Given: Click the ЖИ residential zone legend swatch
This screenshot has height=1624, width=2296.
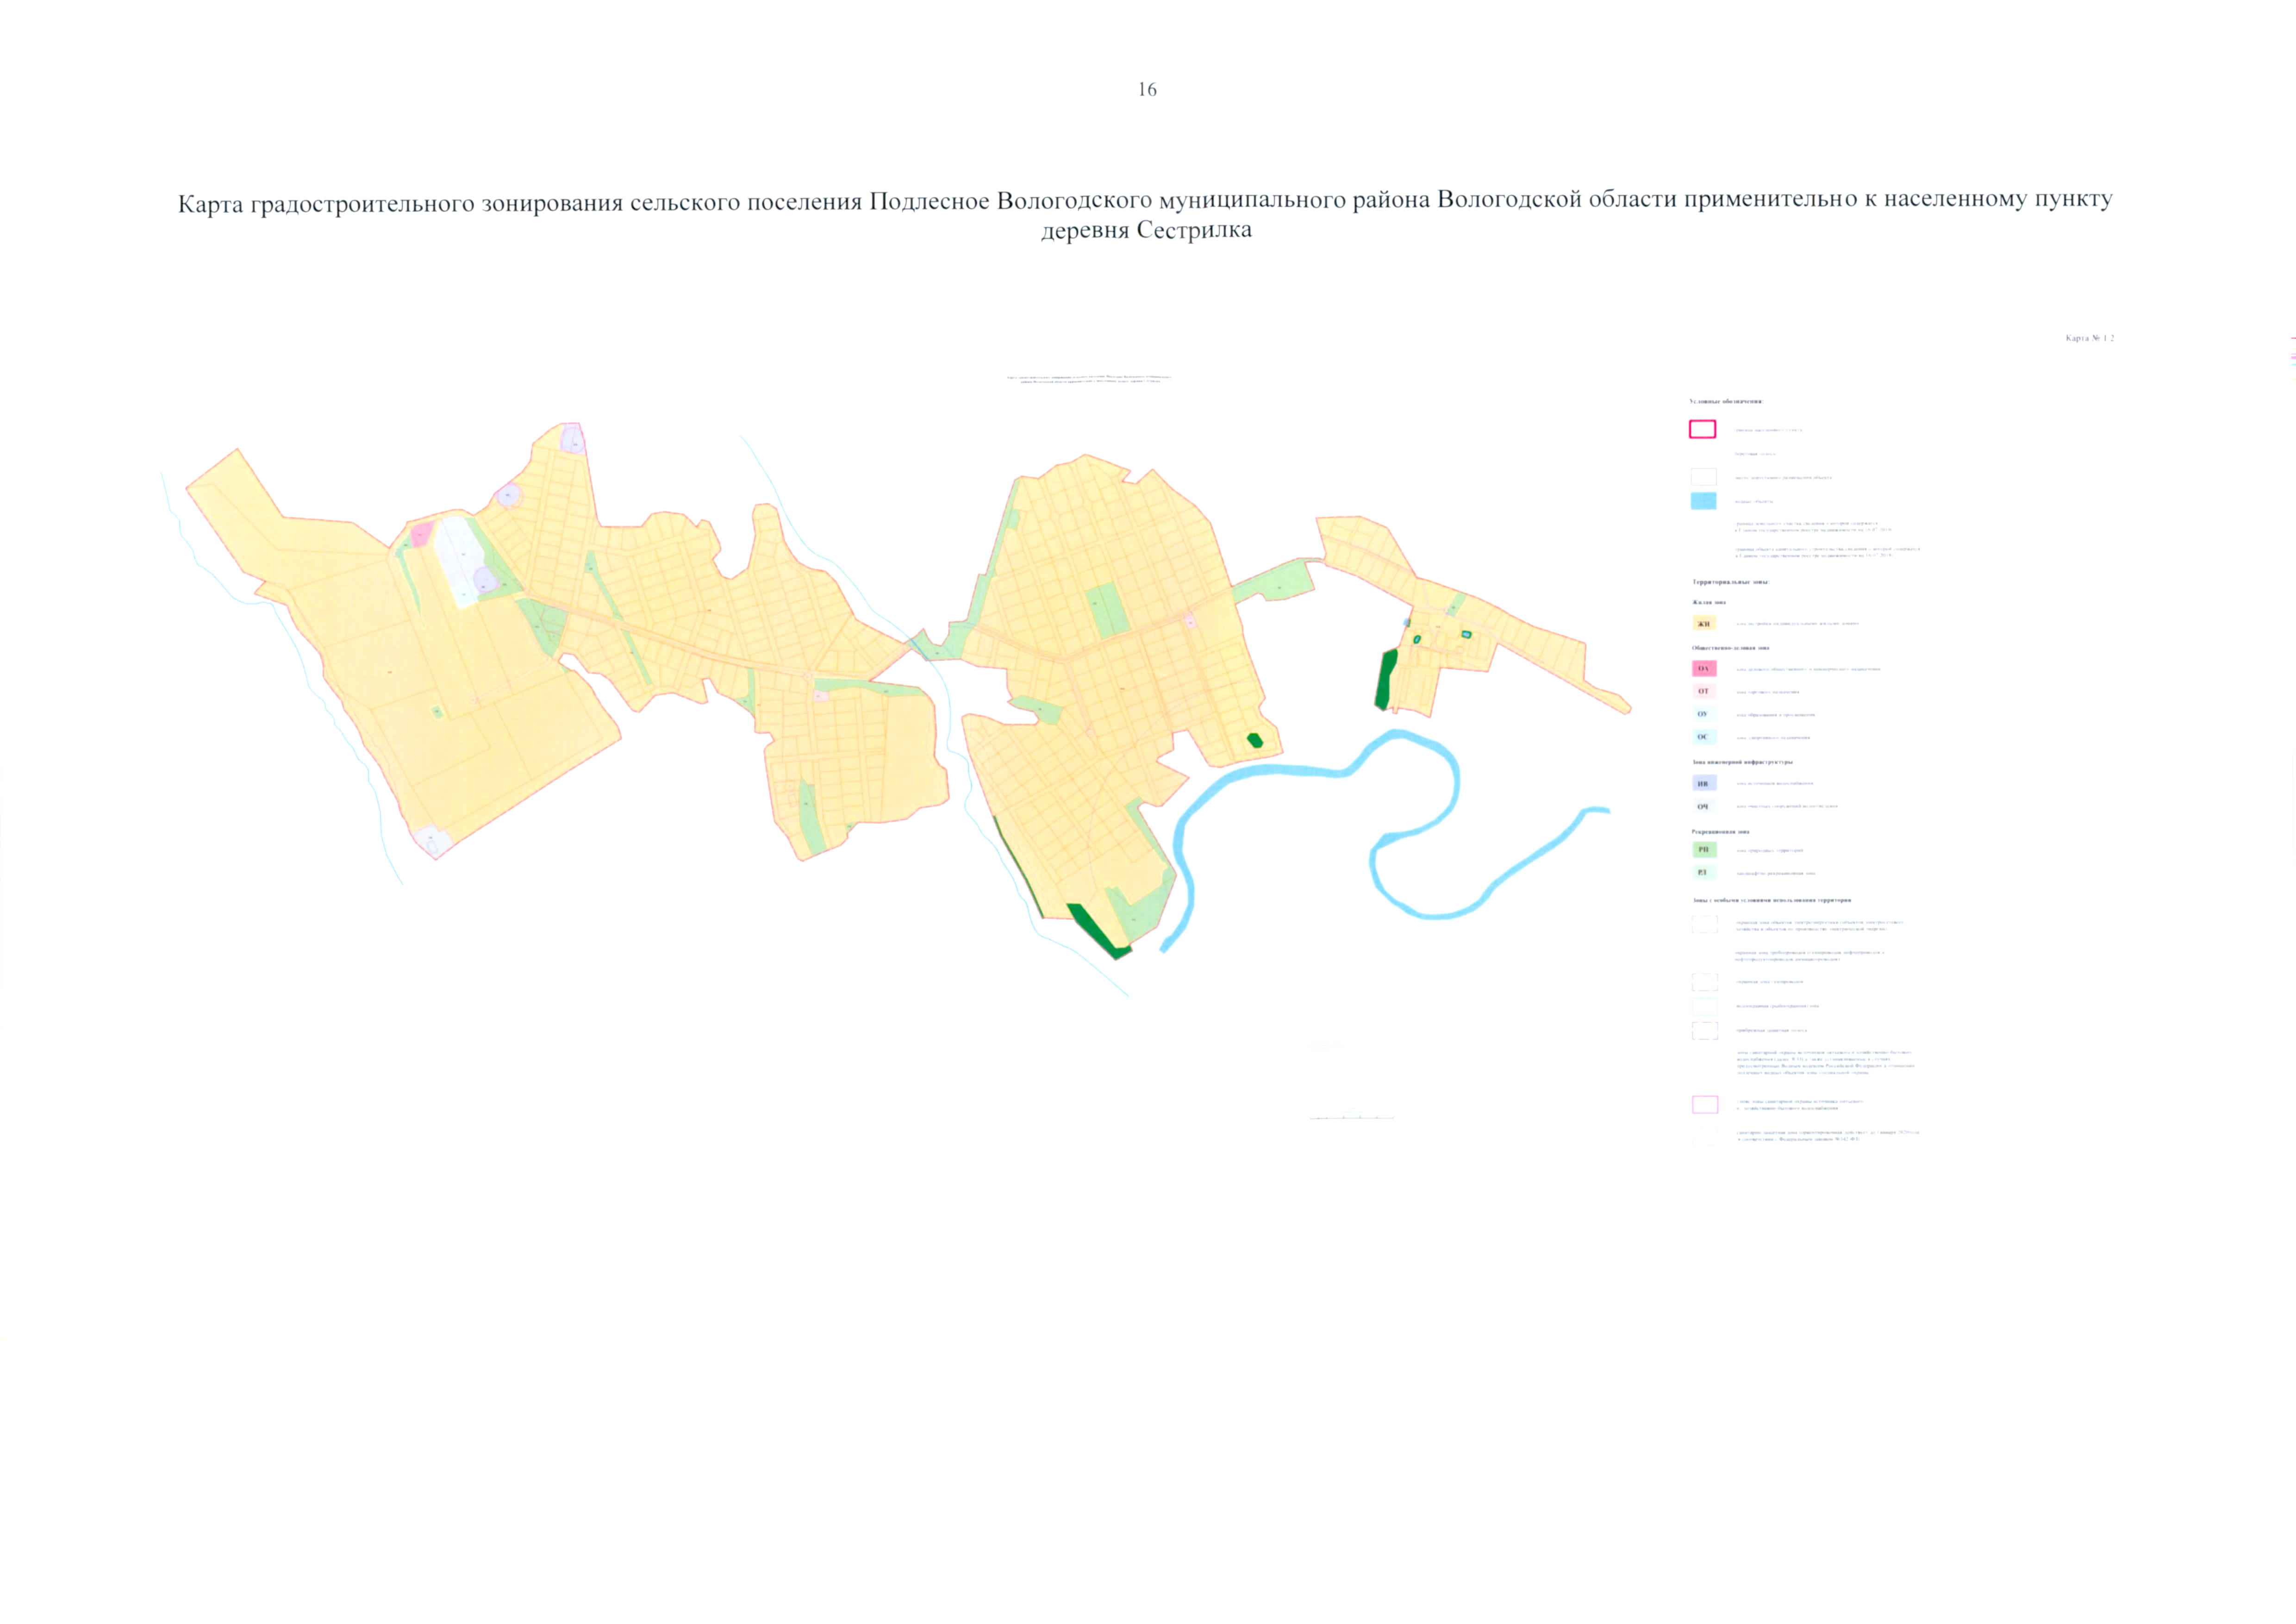Looking at the screenshot, I should 1703,623.
